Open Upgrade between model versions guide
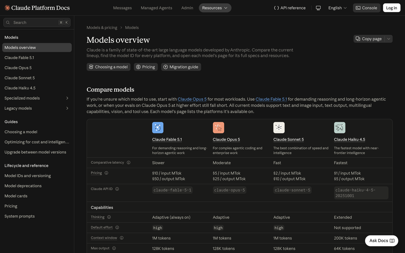 click(37, 152)
